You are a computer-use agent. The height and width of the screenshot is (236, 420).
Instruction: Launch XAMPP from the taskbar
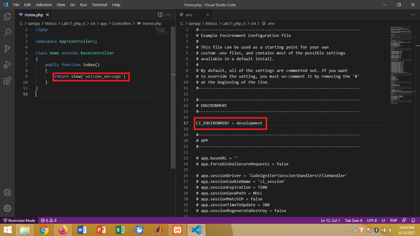pos(177,230)
